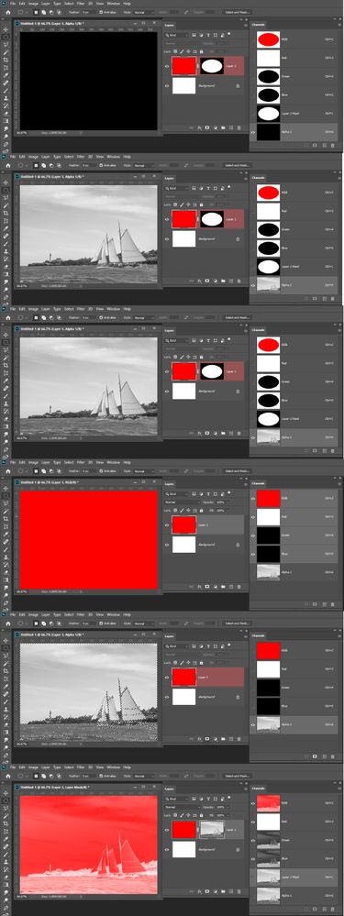Open the Filter menu above the black canvas
Viewport: 344px width, 916px height.
(81, 3)
